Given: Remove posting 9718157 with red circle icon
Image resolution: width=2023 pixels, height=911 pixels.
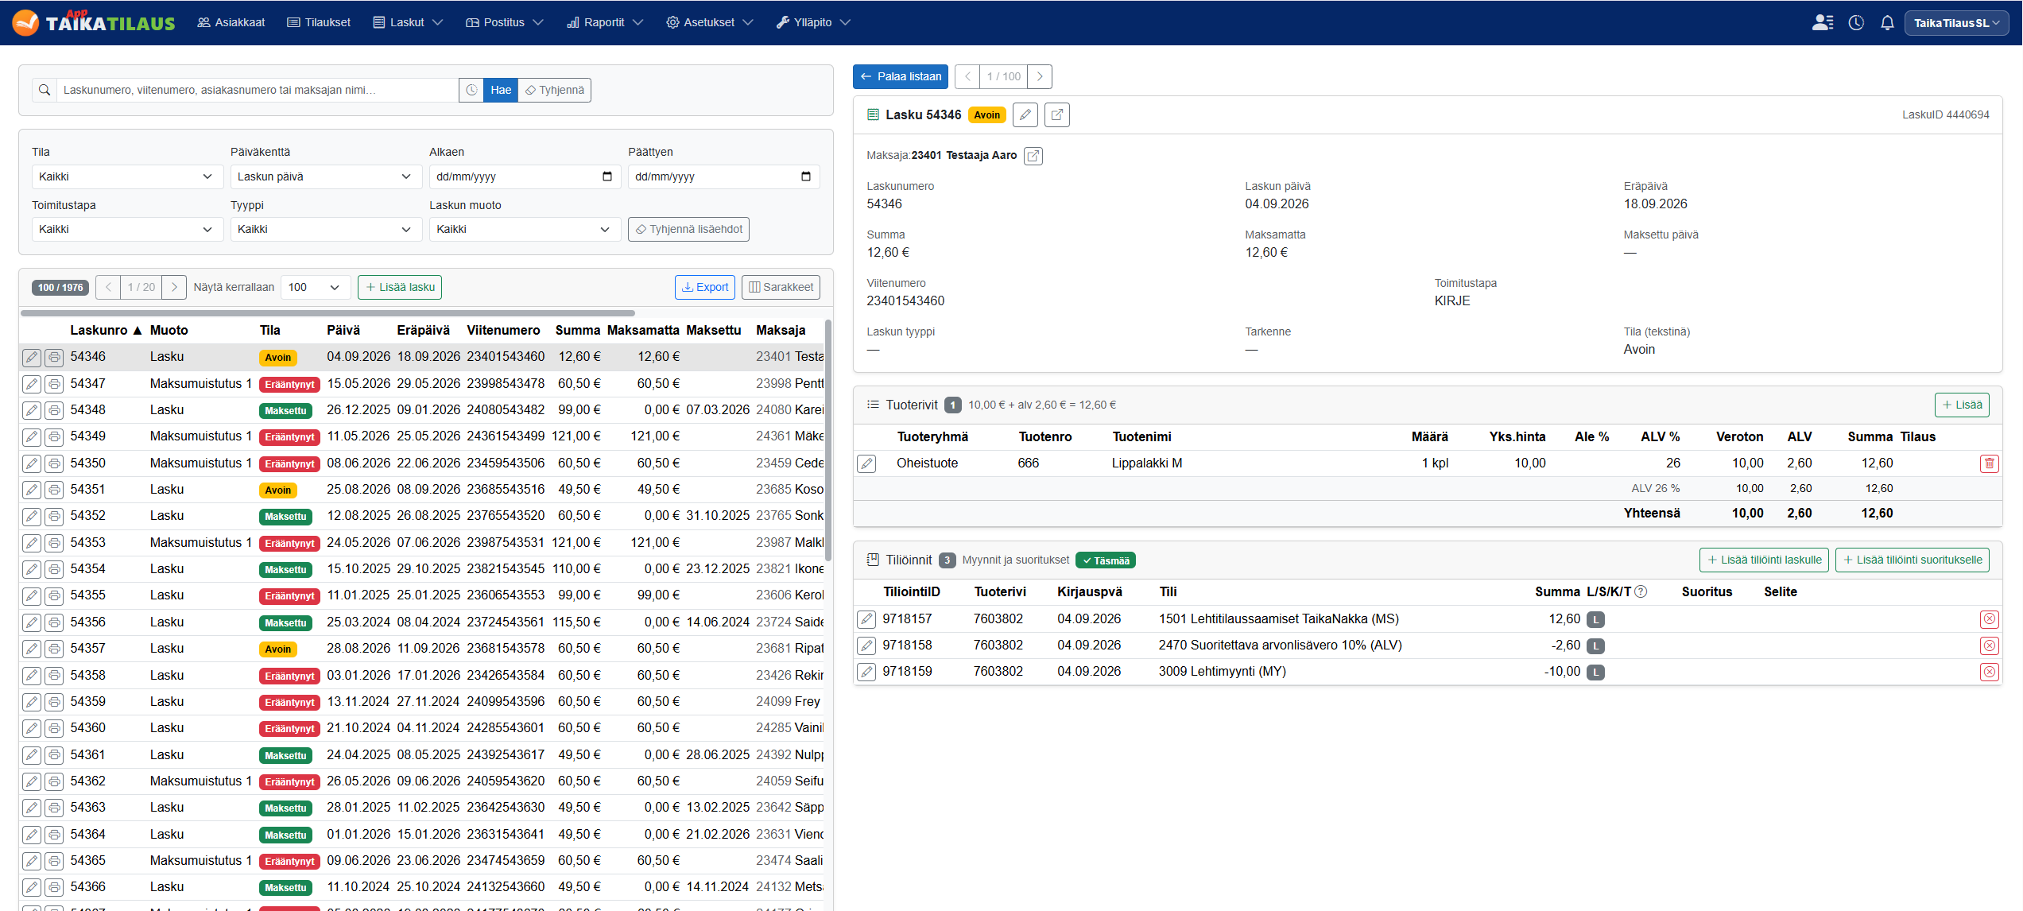Looking at the screenshot, I should coord(1990,619).
